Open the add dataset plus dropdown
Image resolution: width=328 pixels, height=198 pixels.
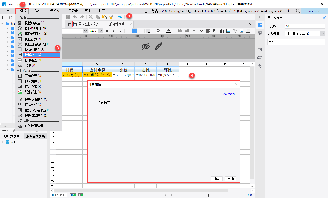pos(5,130)
